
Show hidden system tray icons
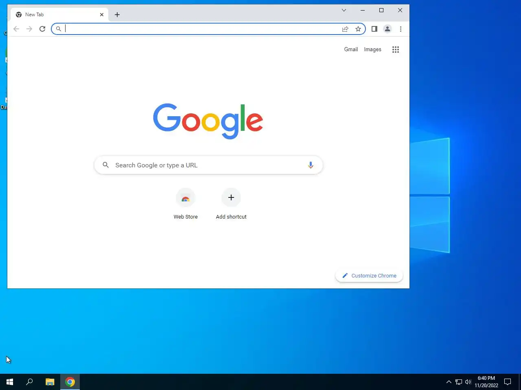click(x=449, y=382)
